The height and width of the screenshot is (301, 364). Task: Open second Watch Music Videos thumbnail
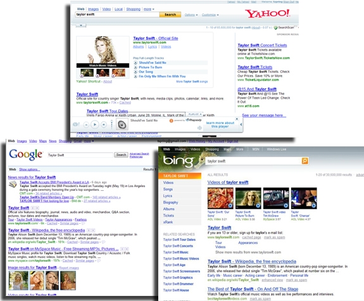point(103,73)
